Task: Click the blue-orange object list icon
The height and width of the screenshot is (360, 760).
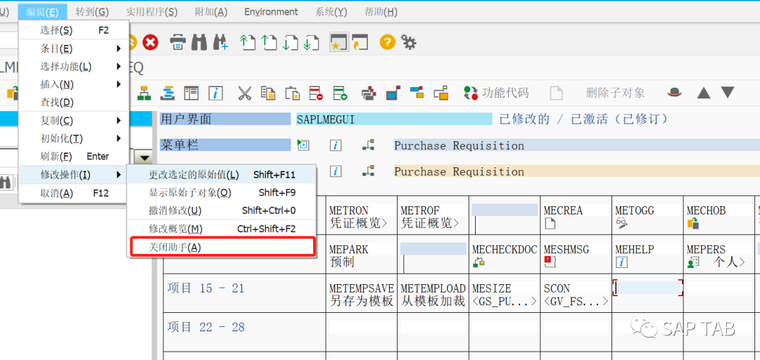Action: click(167, 93)
